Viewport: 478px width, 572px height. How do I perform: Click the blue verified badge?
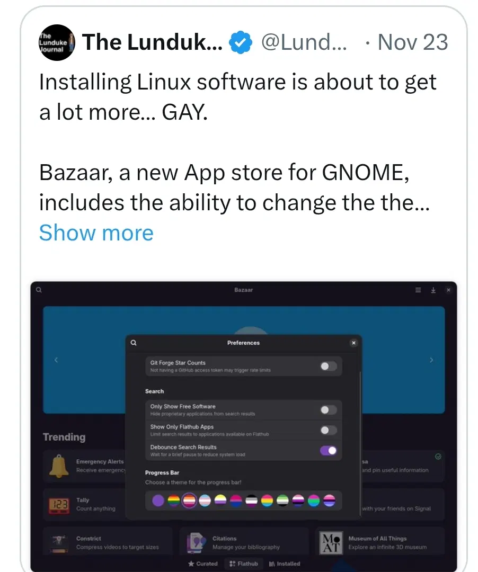[241, 42]
